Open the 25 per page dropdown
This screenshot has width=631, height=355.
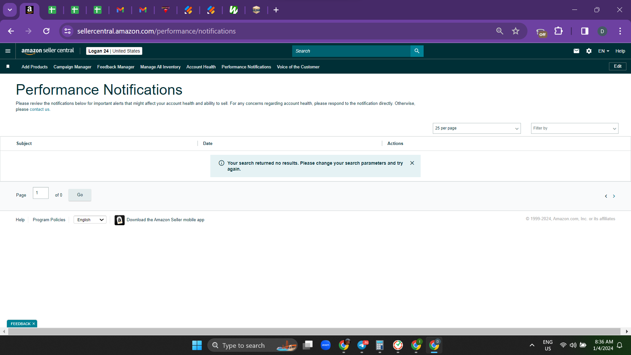point(477,128)
